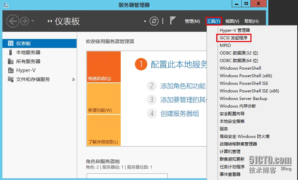Click the 创建服务器组 link
The image size is (298, 180).
180,114
